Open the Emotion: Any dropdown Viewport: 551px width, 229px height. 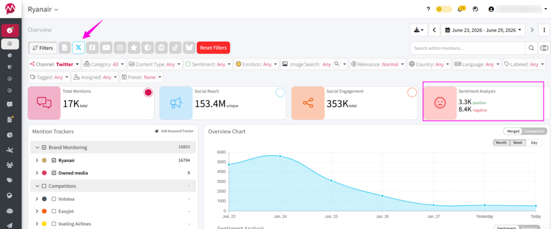[x=256, y=64]
